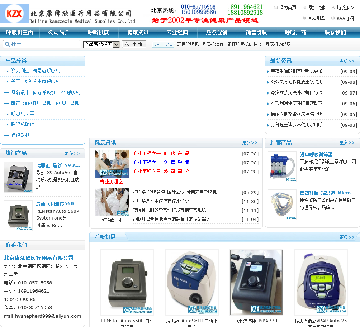Select the 呼吸机治疗 hot tag
The width and height of the screenshot is (360, 327).
point(213,44)
